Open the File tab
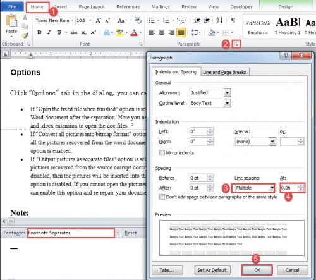This screenshot has height=280, width=316. (12, 7)
